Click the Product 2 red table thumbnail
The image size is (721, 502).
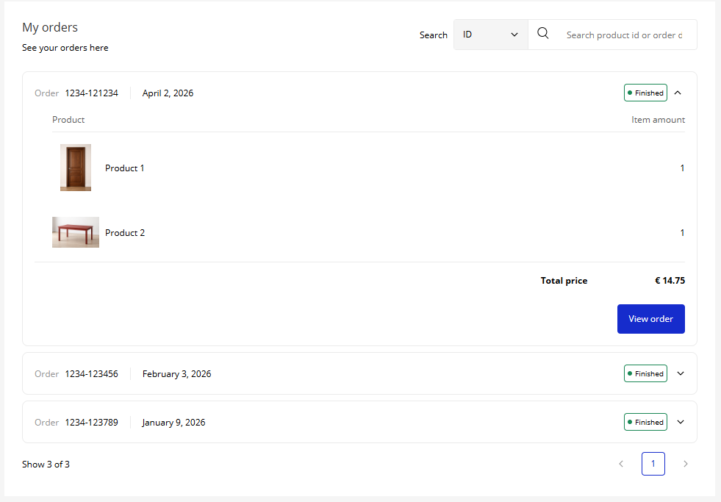click(75, 232)
